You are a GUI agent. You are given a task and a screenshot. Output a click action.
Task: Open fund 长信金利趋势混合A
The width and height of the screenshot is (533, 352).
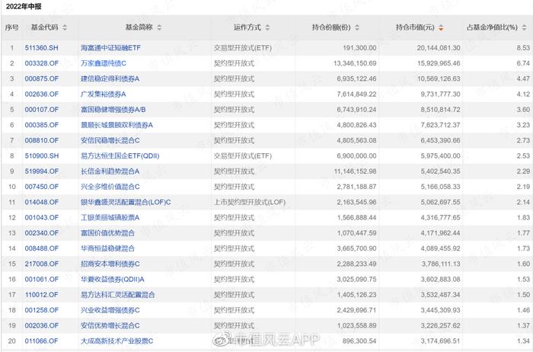110,171
